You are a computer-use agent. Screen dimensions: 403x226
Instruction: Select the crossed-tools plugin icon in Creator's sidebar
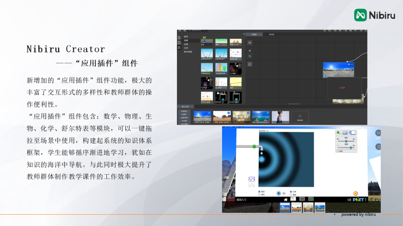[x=179, y=47]
